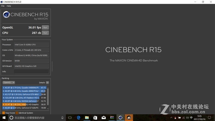Screen dimensions: 215x121
Task: Click the Cinebench R15 logo icon
Action: tap(6, 15)
